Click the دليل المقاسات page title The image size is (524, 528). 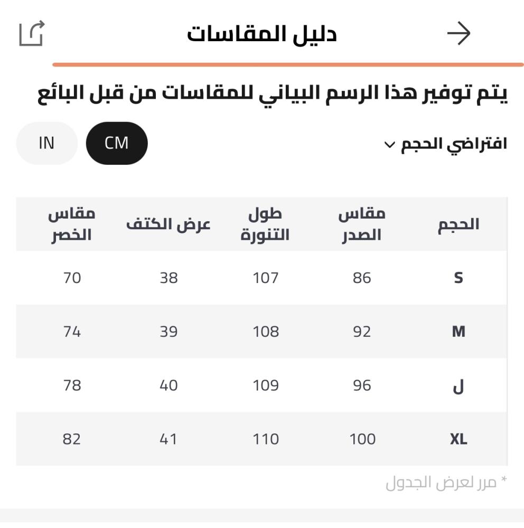(262, 34)
